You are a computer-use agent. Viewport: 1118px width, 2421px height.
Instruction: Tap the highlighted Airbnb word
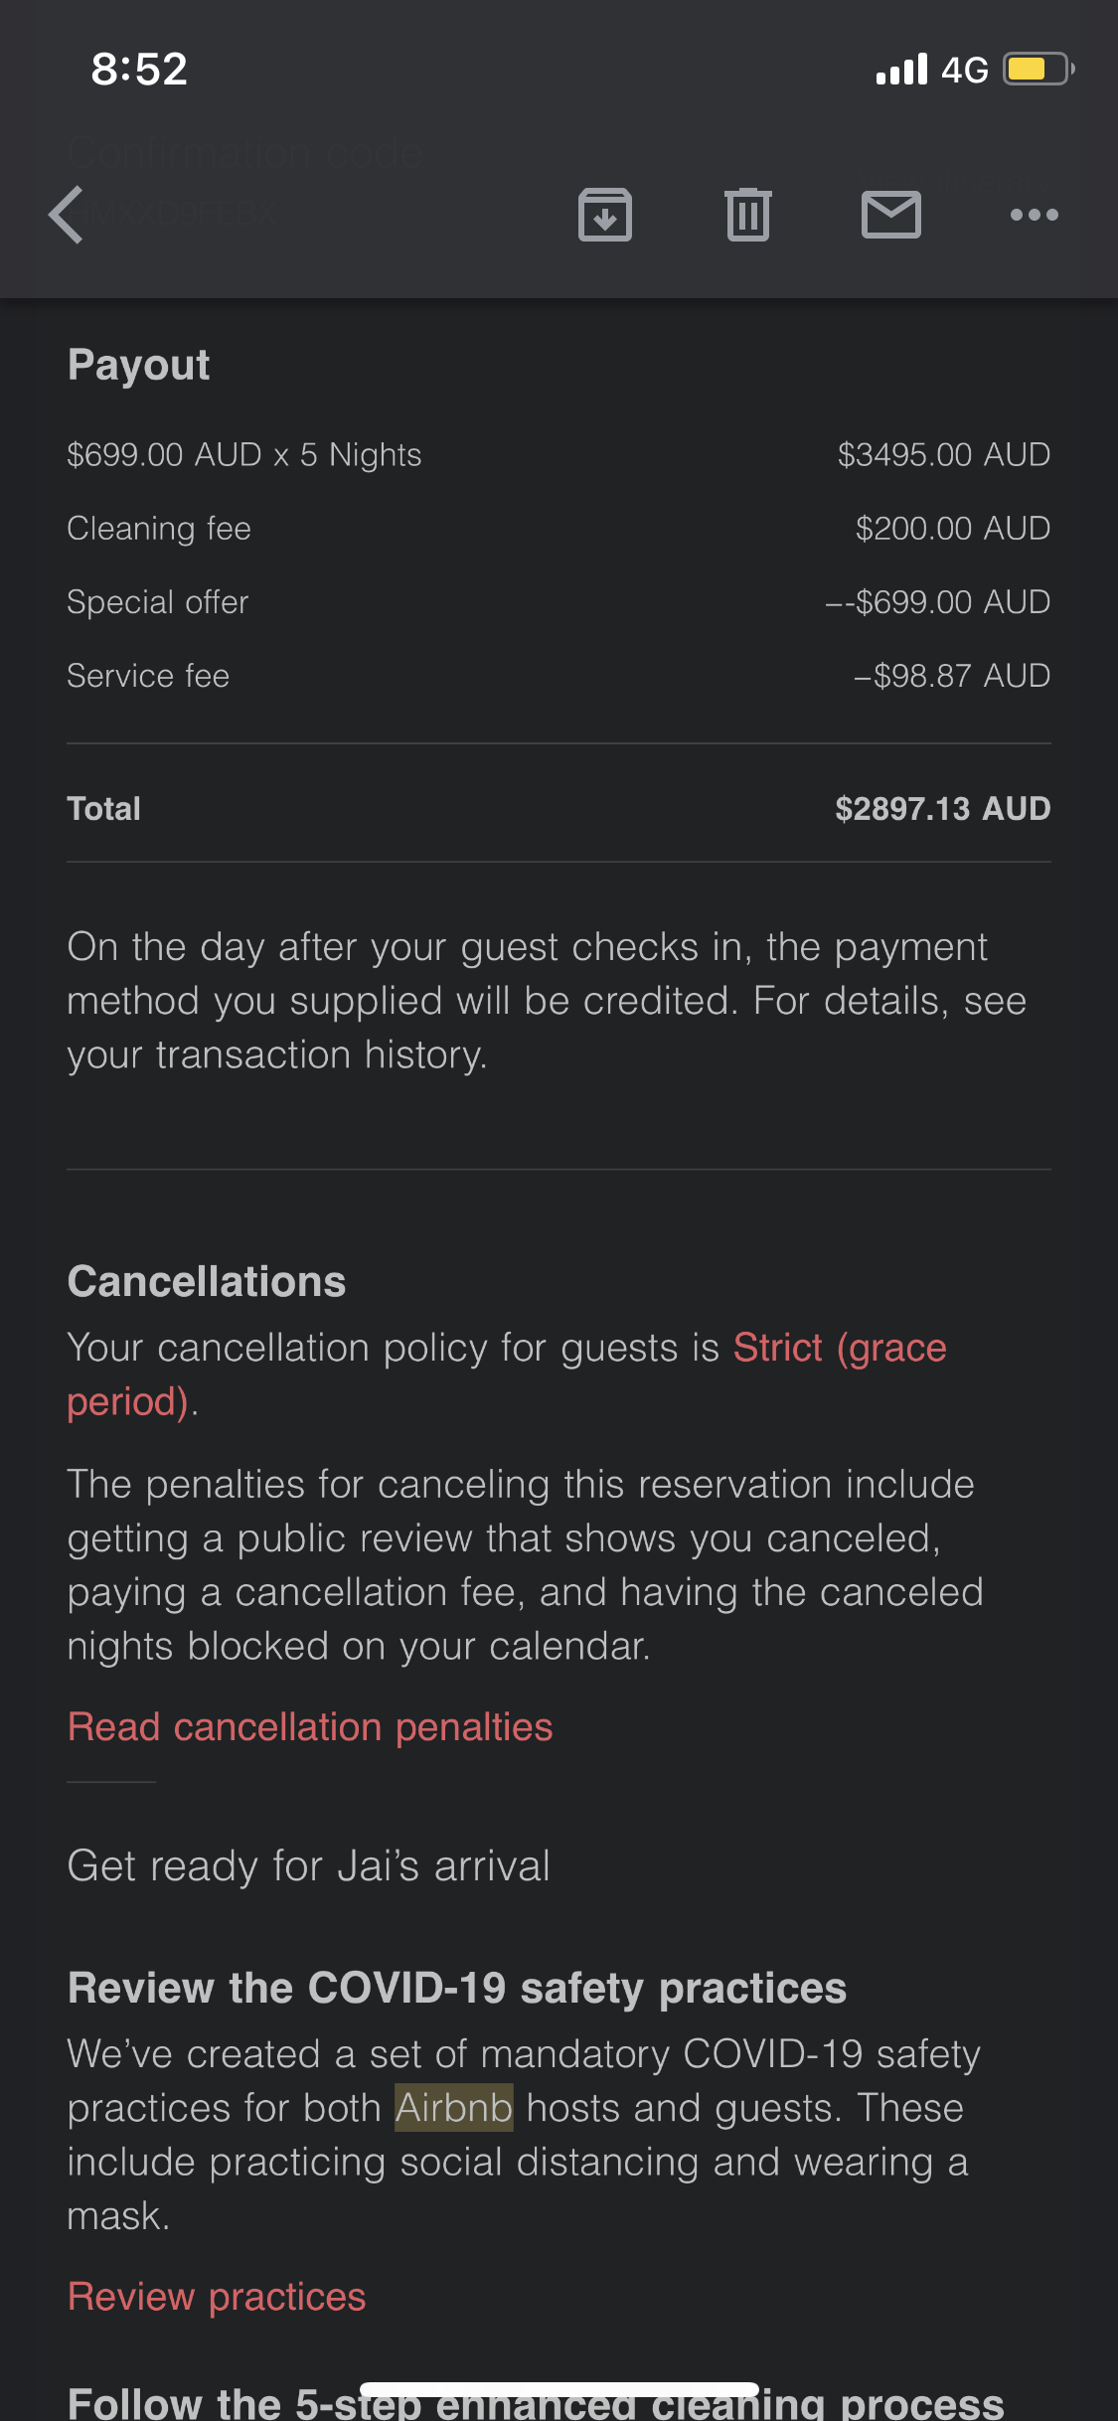coord(454,2108)
